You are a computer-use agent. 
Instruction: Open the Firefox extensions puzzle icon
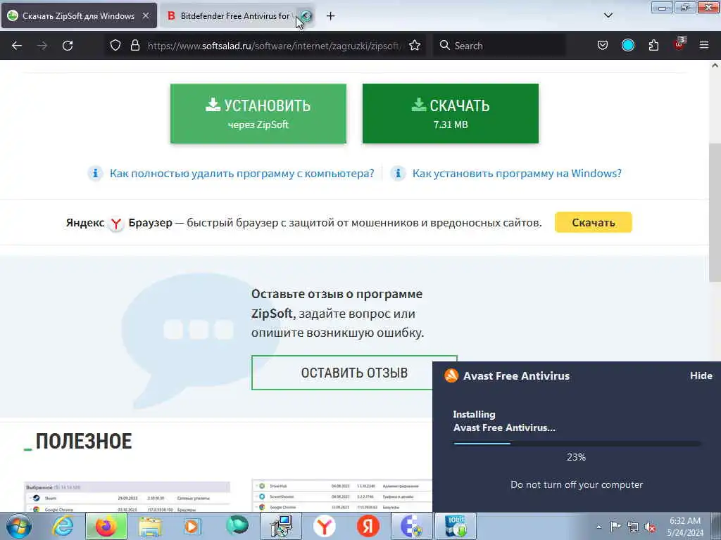tap(653, 45)
